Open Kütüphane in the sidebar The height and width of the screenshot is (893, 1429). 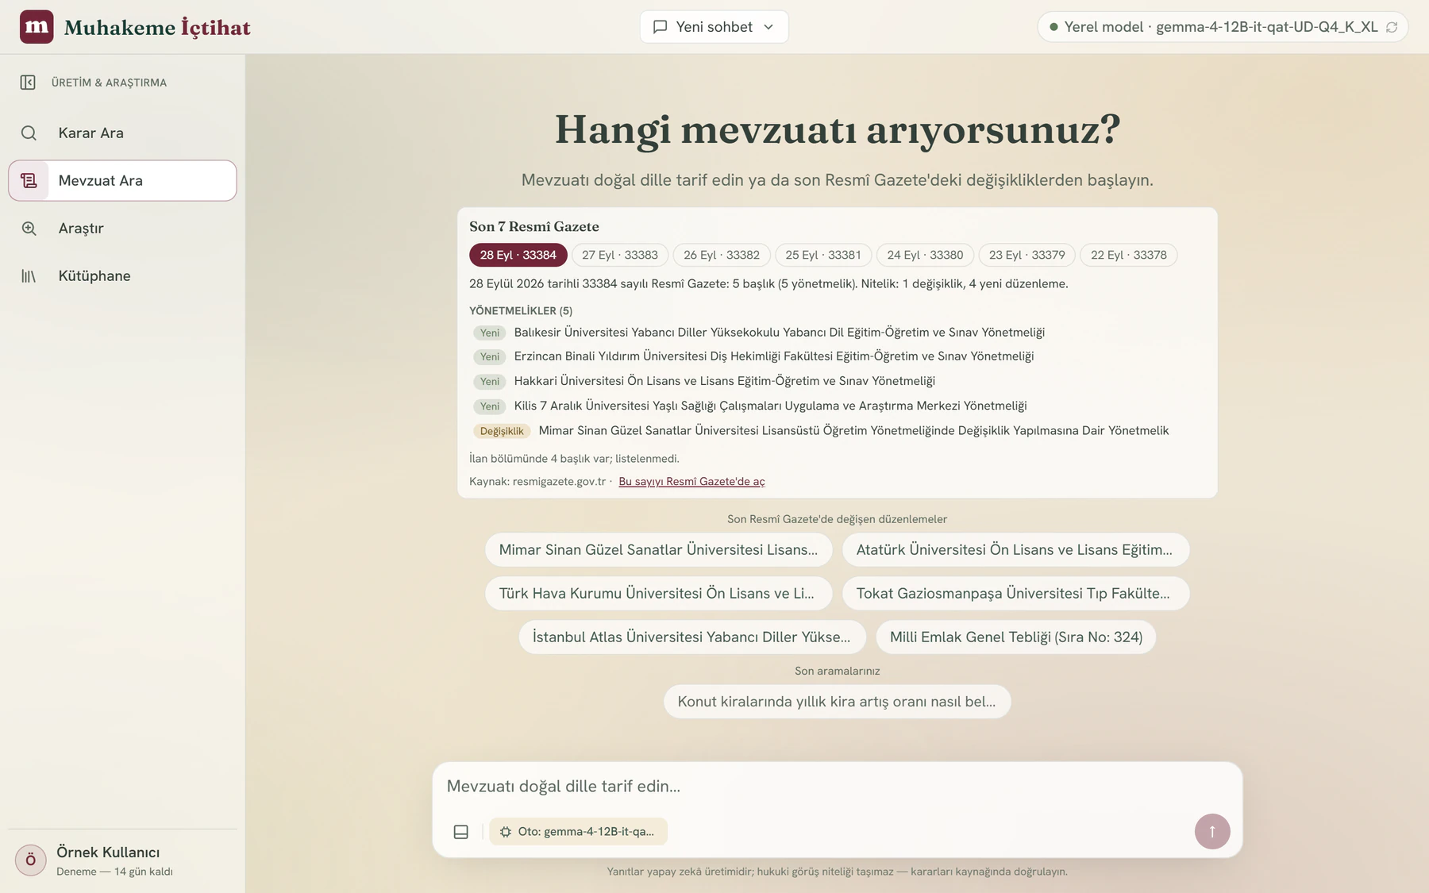tap(122, 276)
